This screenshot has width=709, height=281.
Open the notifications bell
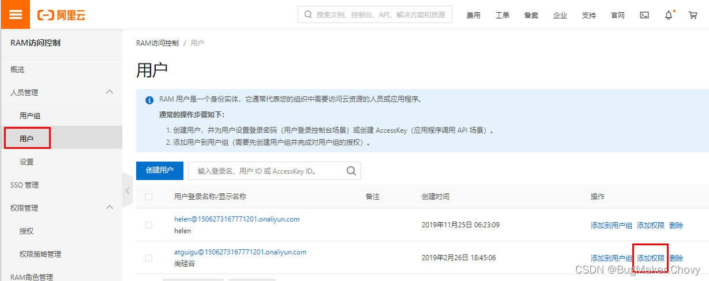[669, 15]
